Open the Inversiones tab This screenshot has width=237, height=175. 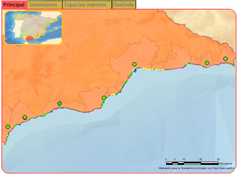pos(45,5)
